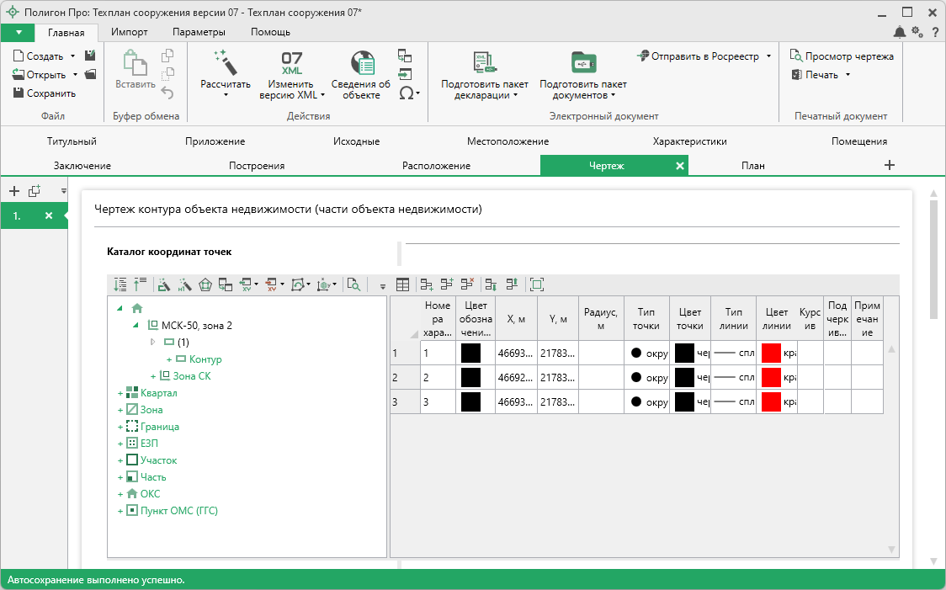Viewport: 946px width, 590px height.
Task: Click the plus icon to add new tab section
Action: click(x=890, y=165)
